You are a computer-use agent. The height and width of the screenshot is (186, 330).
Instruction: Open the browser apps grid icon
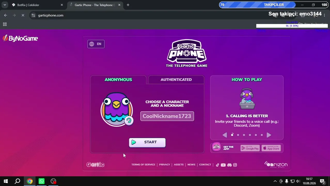[5, 24]
